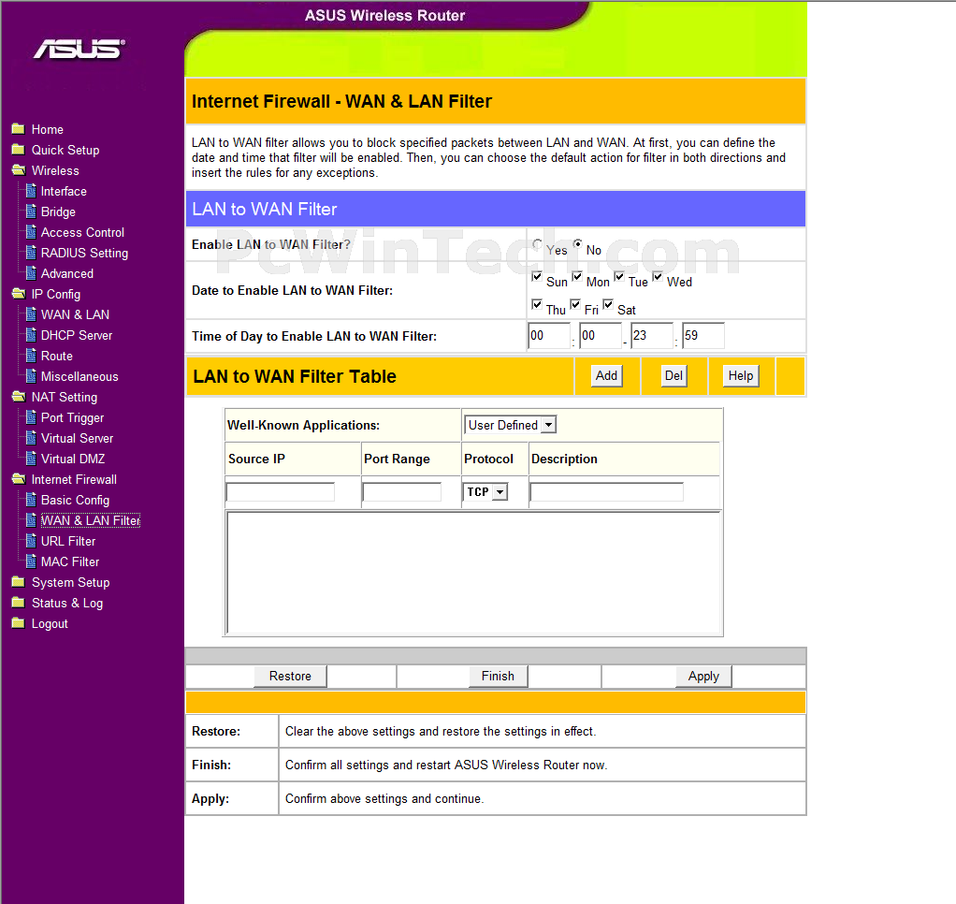Click the DHCP Server page icon
The image size is (956, 904).
coord(31,335)
